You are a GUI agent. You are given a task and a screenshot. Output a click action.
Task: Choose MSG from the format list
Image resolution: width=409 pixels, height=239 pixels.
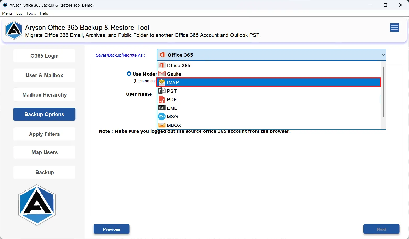click(x=269, y=116)
